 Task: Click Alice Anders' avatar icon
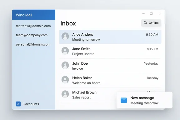(x=65, y=36)
